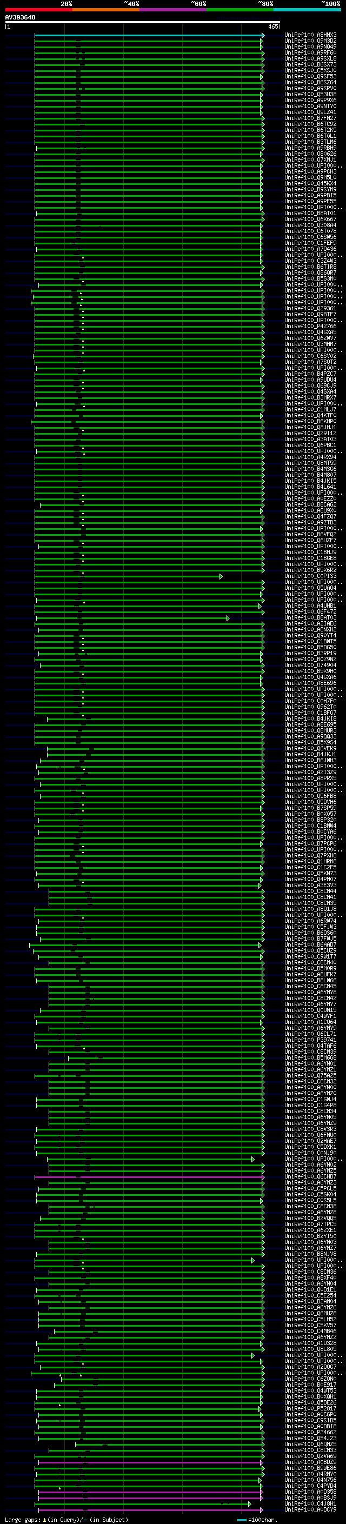
Task: Click label UniRef100_P34662
Action: (310, 1432)
